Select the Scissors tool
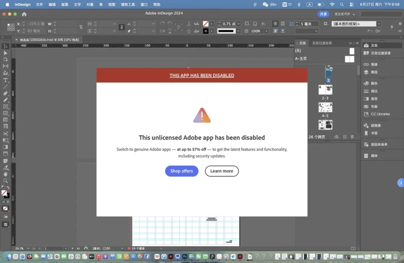404x263 pixels. (x=5, y=134)
